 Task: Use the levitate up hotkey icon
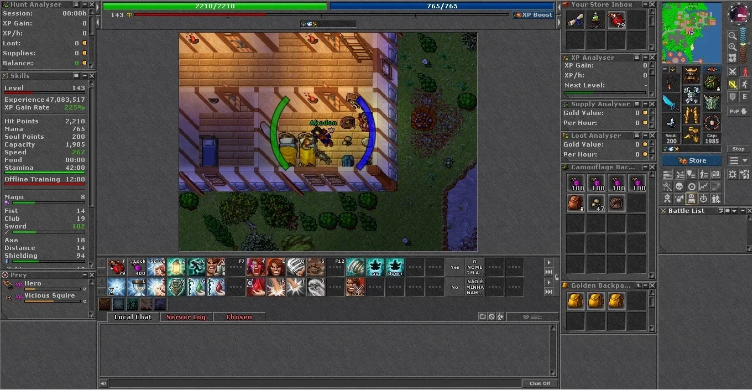click(x=375, y=267)
